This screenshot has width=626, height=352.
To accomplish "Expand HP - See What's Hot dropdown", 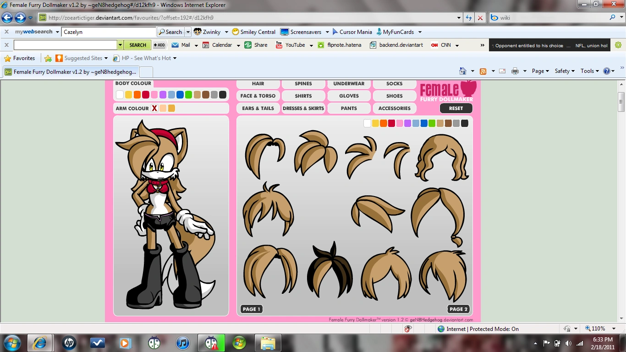I will click(x=175, y=58).
